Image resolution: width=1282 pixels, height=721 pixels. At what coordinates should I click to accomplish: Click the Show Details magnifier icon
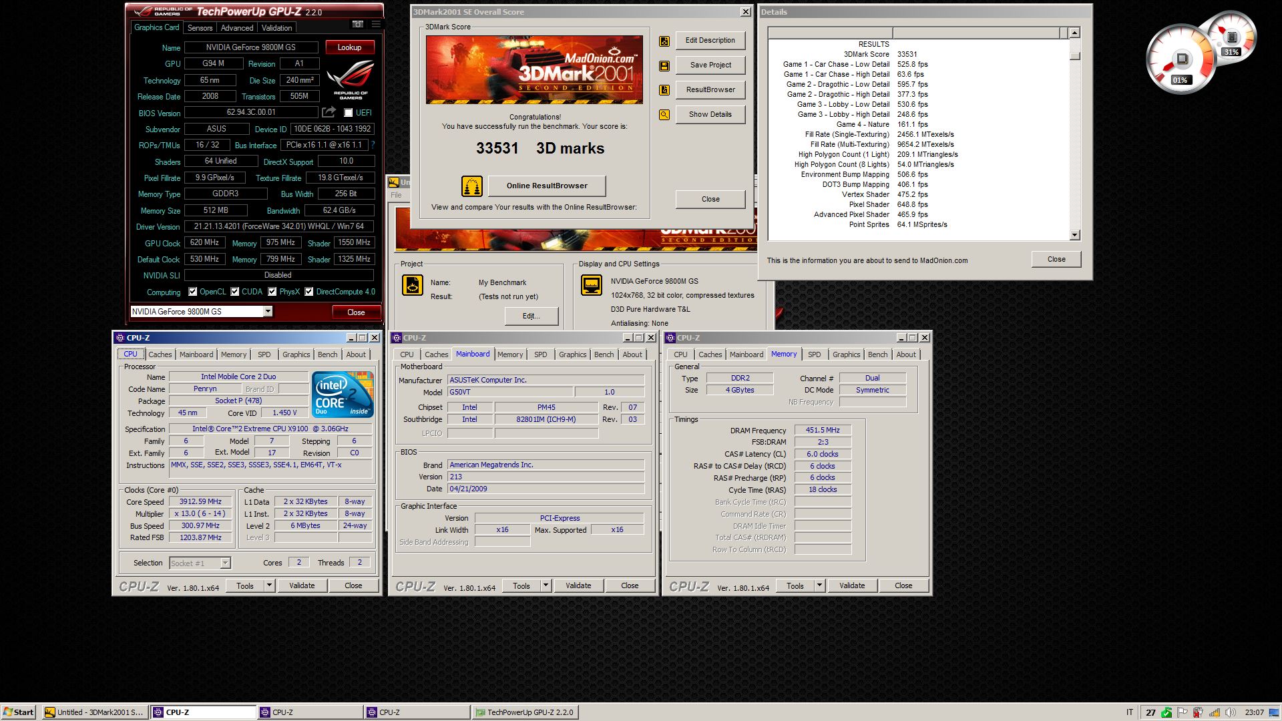664,115
